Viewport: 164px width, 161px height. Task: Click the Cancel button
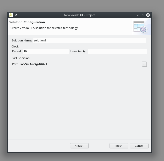[139, 146]
